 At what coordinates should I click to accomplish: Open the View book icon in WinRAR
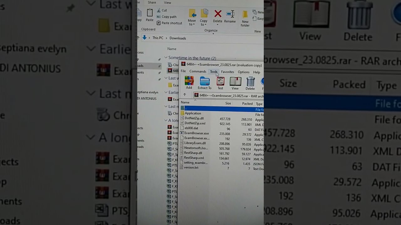(x=235, y=81)
